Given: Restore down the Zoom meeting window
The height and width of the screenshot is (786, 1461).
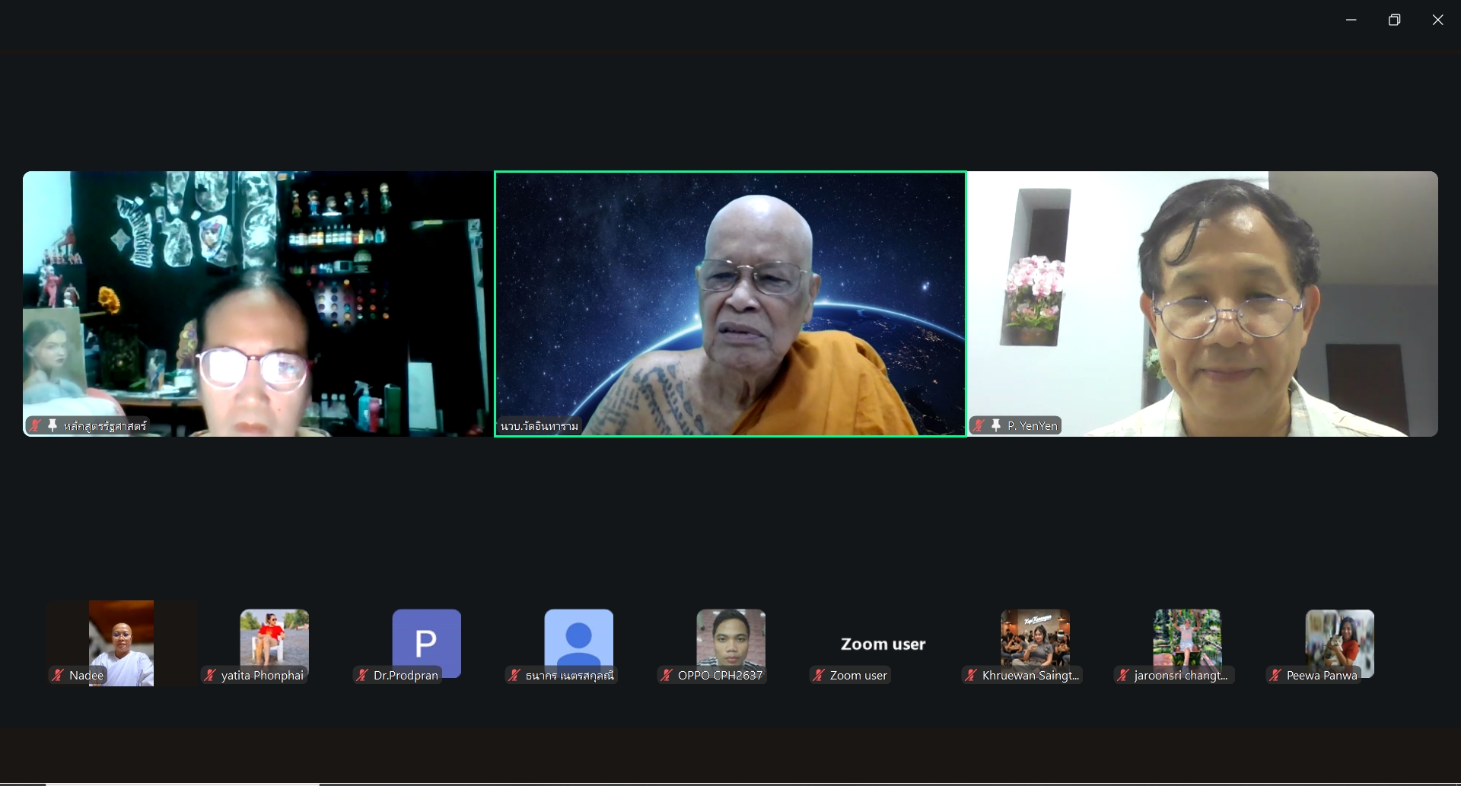Looking at the screenshot, I should (1394, 21).
